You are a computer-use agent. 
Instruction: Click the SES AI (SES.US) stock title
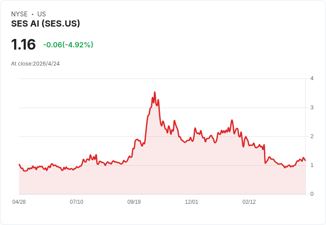pos(46,24)
